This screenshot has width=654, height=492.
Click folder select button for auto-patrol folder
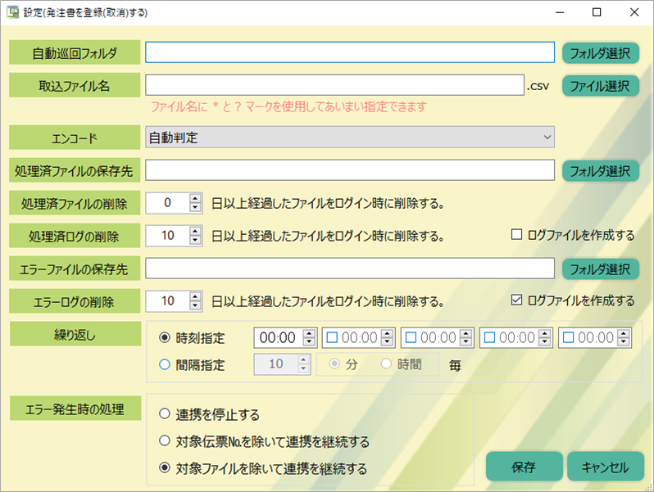[x=600, y=52]
